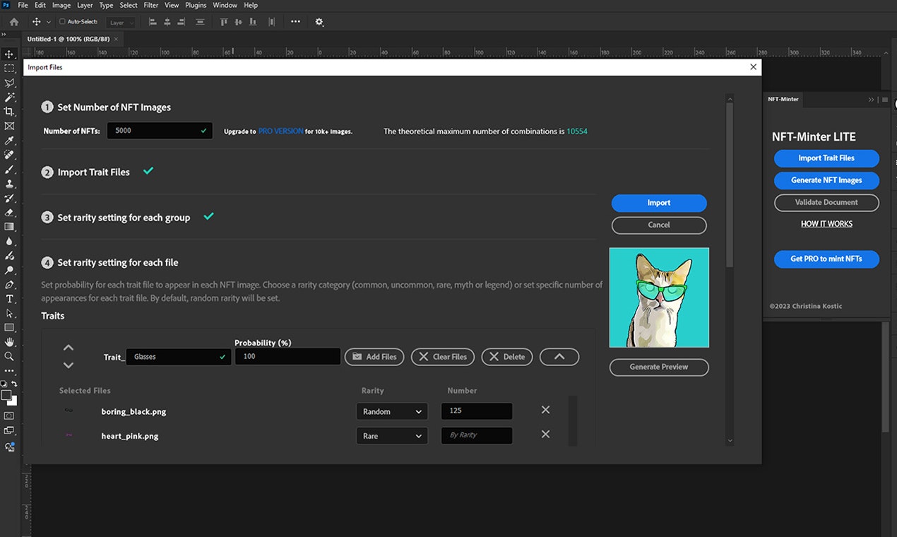Open the options bar more-options ellipsis

295,22
